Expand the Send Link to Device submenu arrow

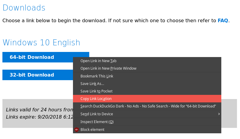click(x=219, y=114)
